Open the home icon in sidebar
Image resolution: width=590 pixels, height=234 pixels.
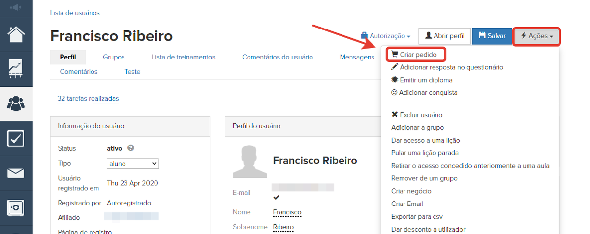coord(16,35)
